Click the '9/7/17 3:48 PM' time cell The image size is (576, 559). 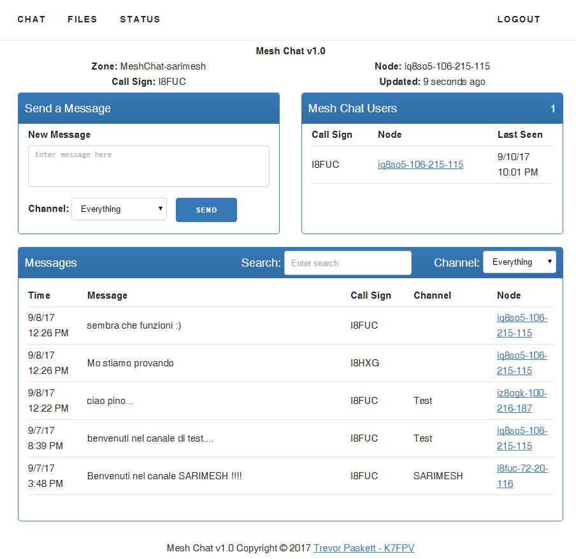pos(45,476)
